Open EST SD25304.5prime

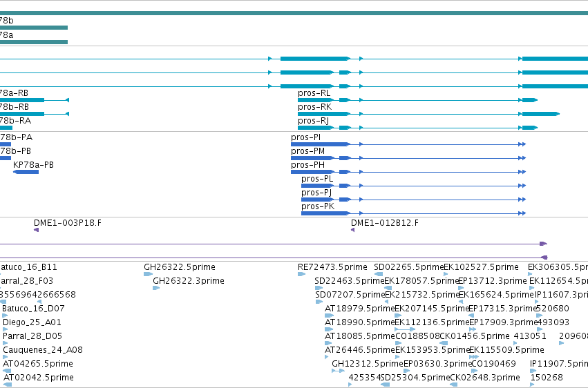pos(415,378)
